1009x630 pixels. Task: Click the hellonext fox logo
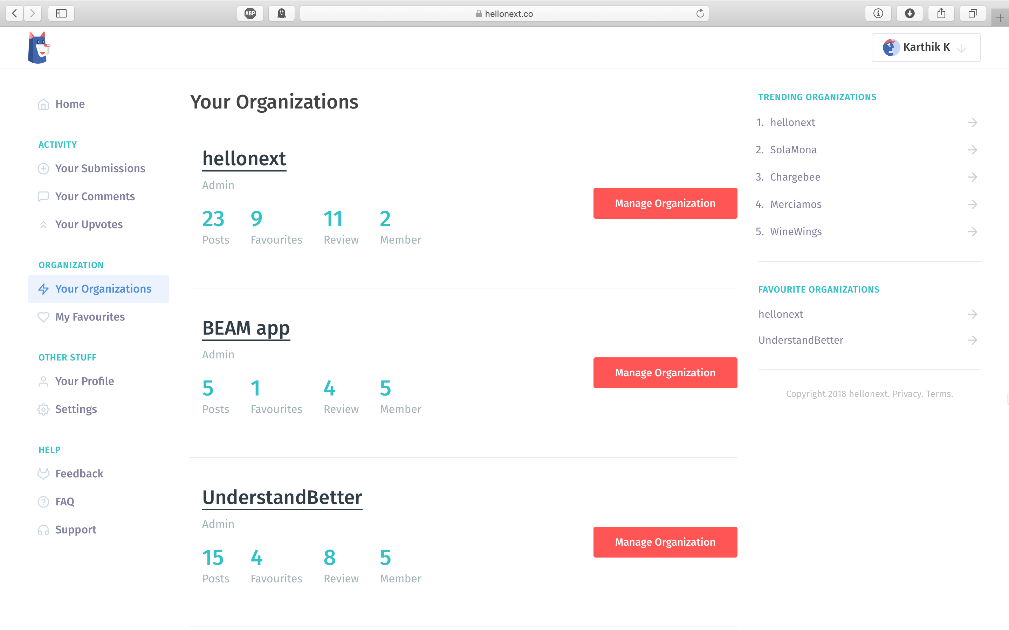(x=39, y=48)
